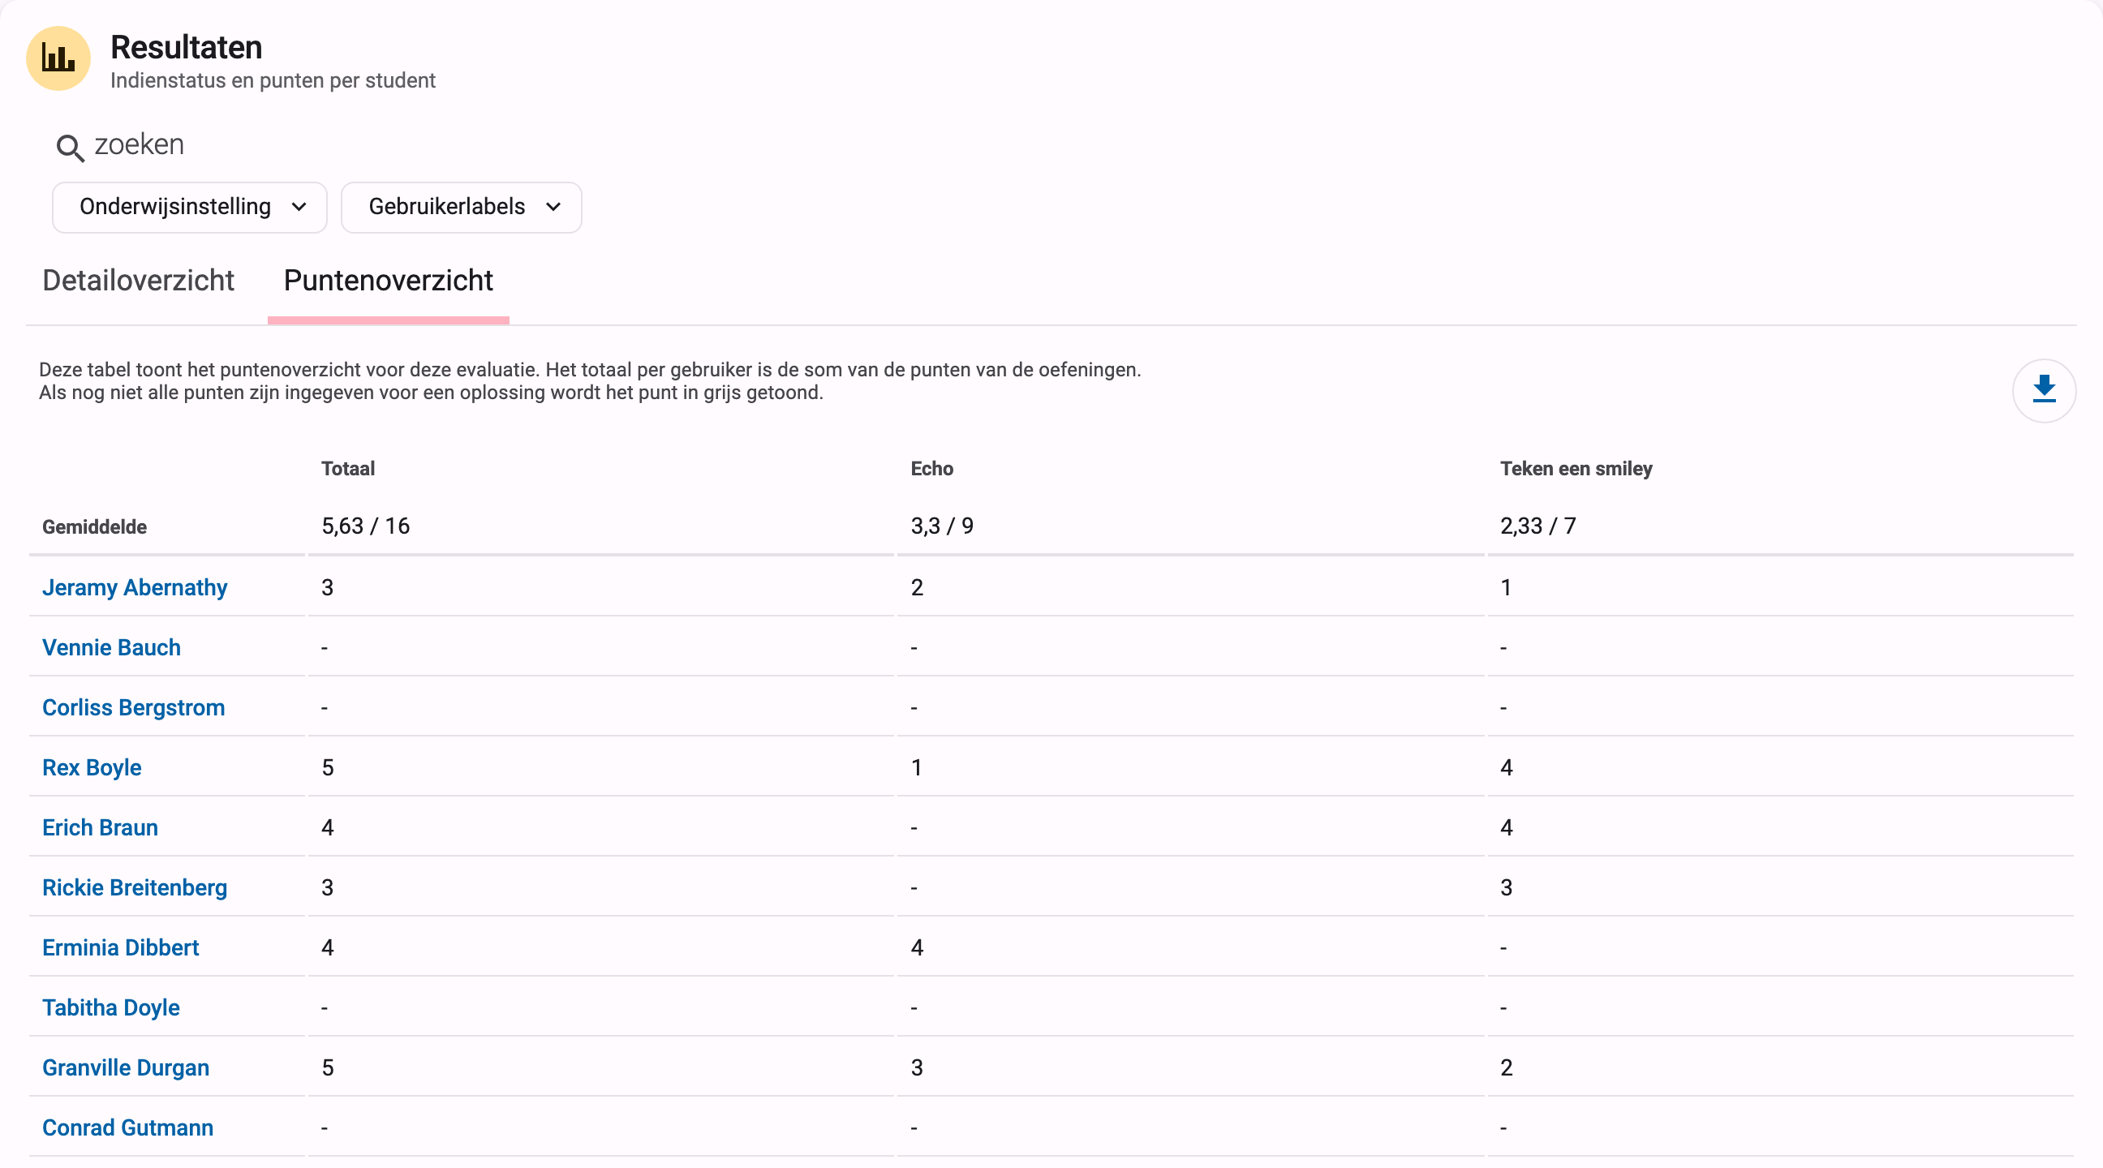
Task: Open Jeramy Abernathy's student page
Action: pos(135,588)
